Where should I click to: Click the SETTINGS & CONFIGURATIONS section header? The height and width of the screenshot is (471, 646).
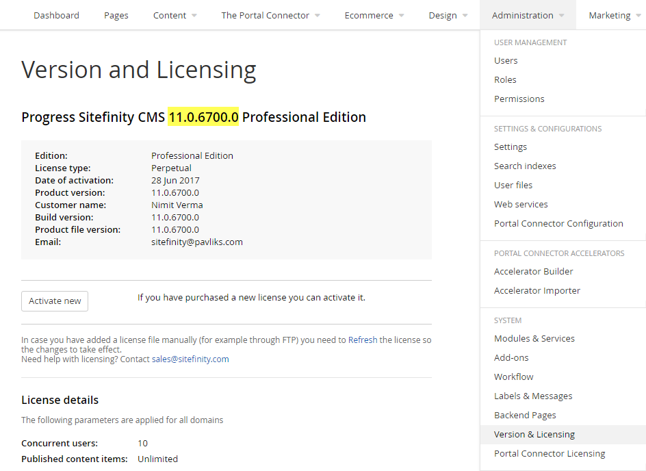(547, 129)
